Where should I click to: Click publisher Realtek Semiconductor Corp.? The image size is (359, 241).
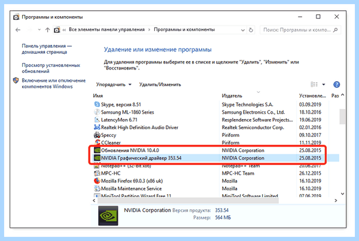(x=253, y=127)
